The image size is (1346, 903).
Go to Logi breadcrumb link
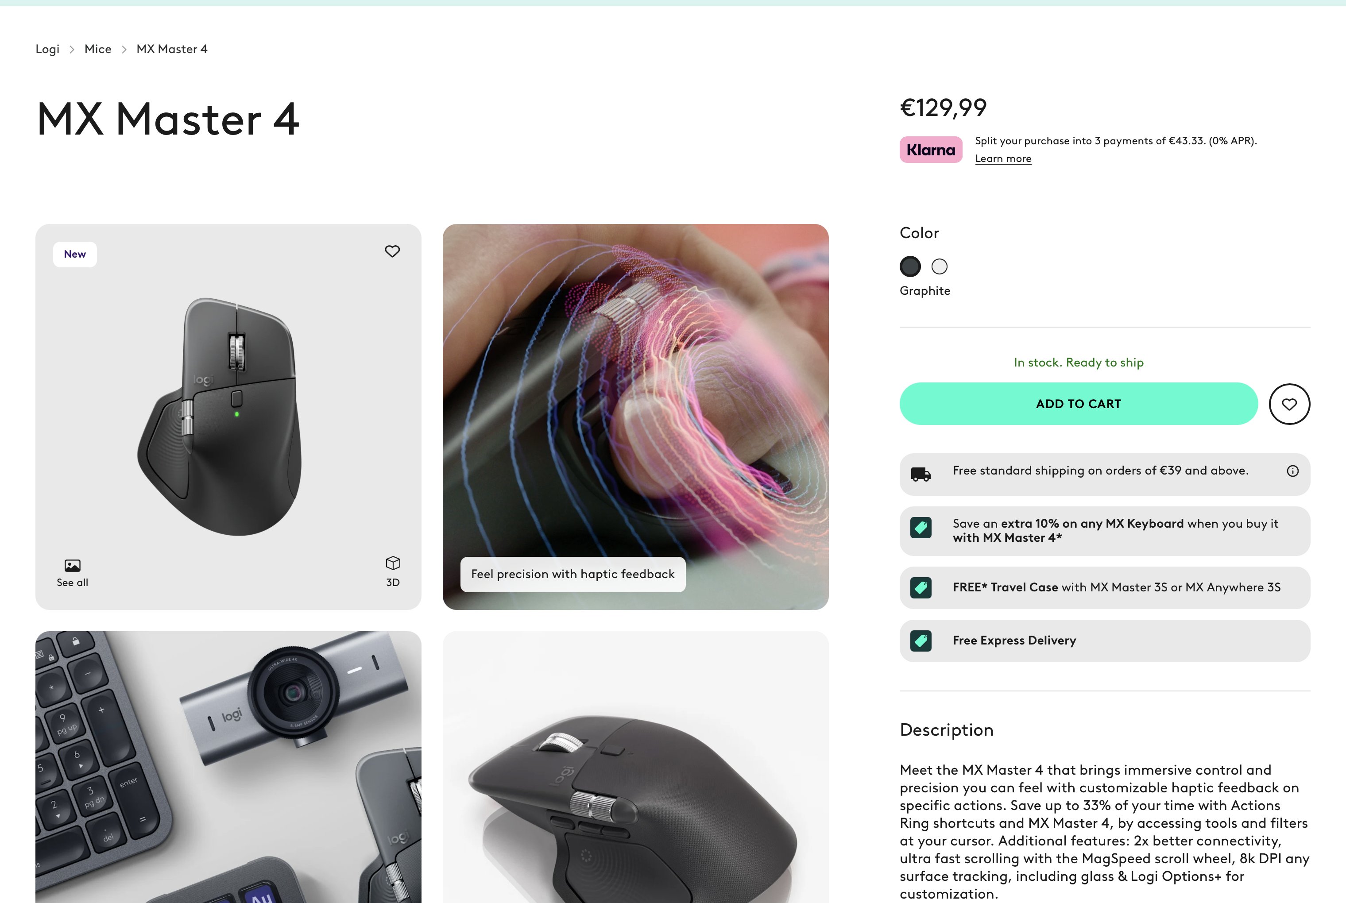(47, 49)
